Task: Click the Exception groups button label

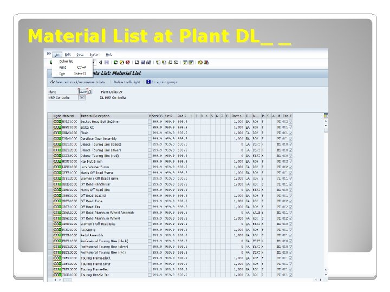Action: [164, 82]
